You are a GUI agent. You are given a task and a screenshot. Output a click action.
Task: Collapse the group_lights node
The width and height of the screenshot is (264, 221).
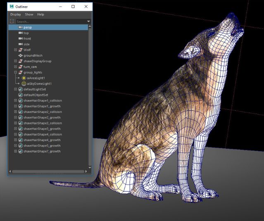(16, 72)
